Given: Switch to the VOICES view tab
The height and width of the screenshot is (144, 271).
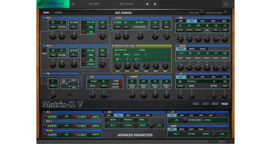Looking at the screenshot, I should point(58,13).
